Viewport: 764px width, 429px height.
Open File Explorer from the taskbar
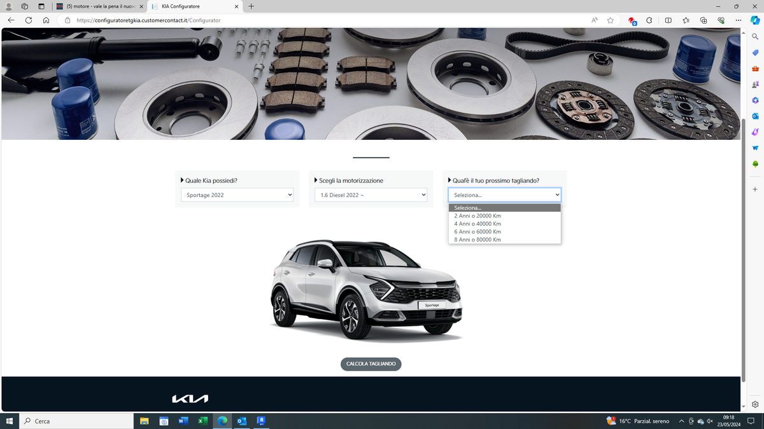click(144, 421)
